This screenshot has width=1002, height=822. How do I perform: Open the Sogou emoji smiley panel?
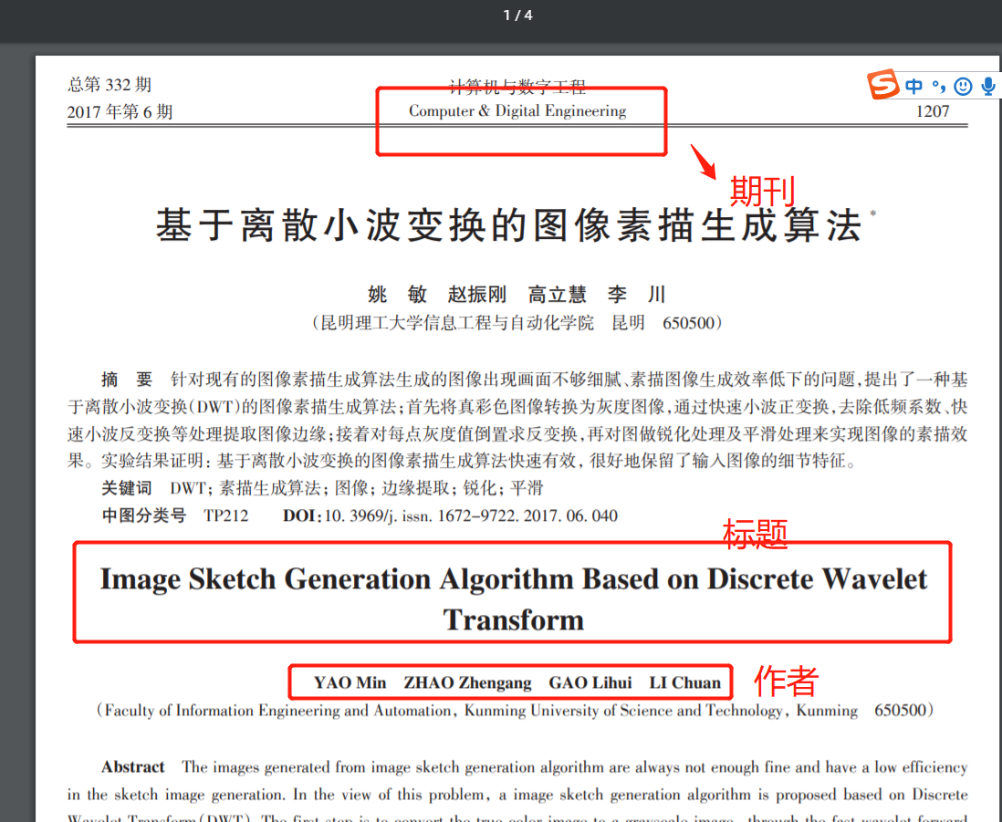[963, 86]
